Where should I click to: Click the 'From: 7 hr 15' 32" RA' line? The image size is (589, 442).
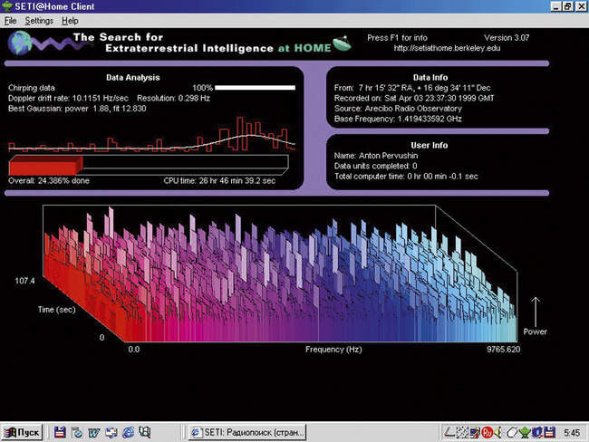coord(412,88)
